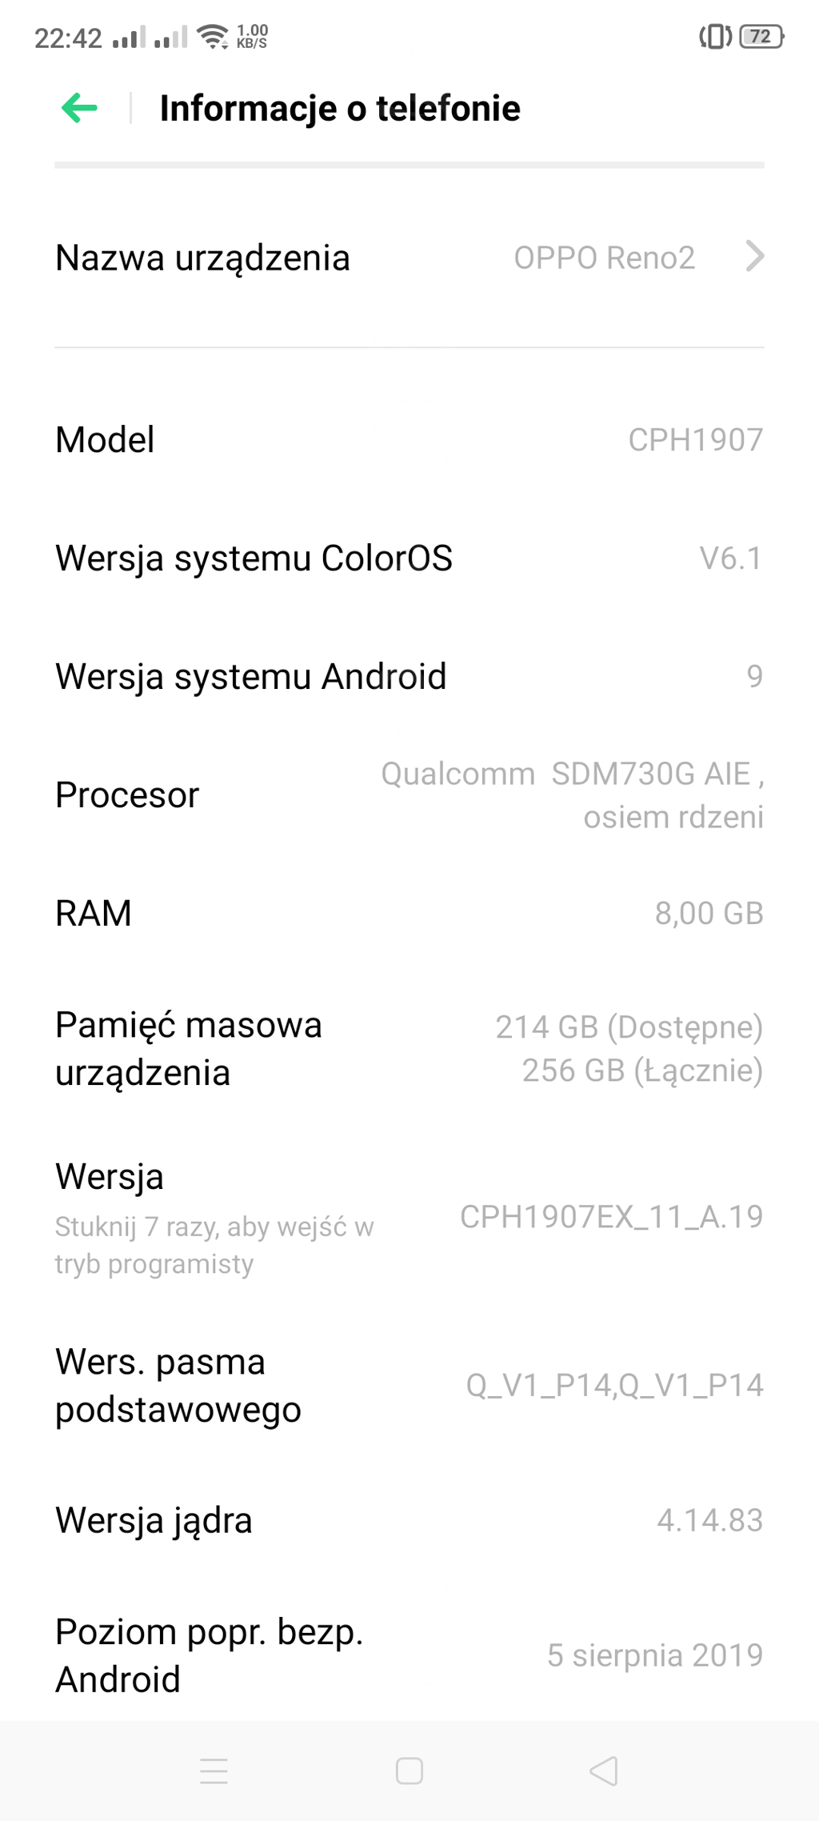This screenshot has height=1821, width=819.
Task: Tap the RAM information row
Action: [x=409, y=913]
